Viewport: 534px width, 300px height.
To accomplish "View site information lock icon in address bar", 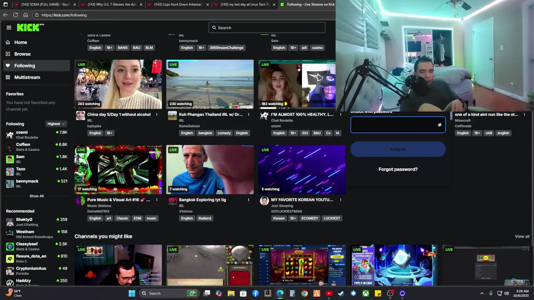I will click(x=37, y=15).
